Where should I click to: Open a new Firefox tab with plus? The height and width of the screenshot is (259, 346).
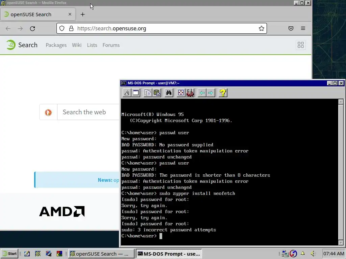[82, 14]
